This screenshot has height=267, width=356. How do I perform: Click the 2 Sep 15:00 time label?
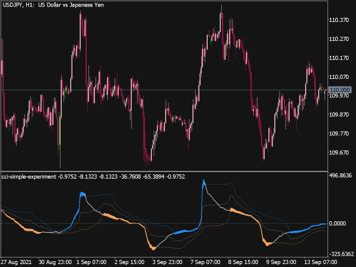pyautogui.click(x=129, y=262)
